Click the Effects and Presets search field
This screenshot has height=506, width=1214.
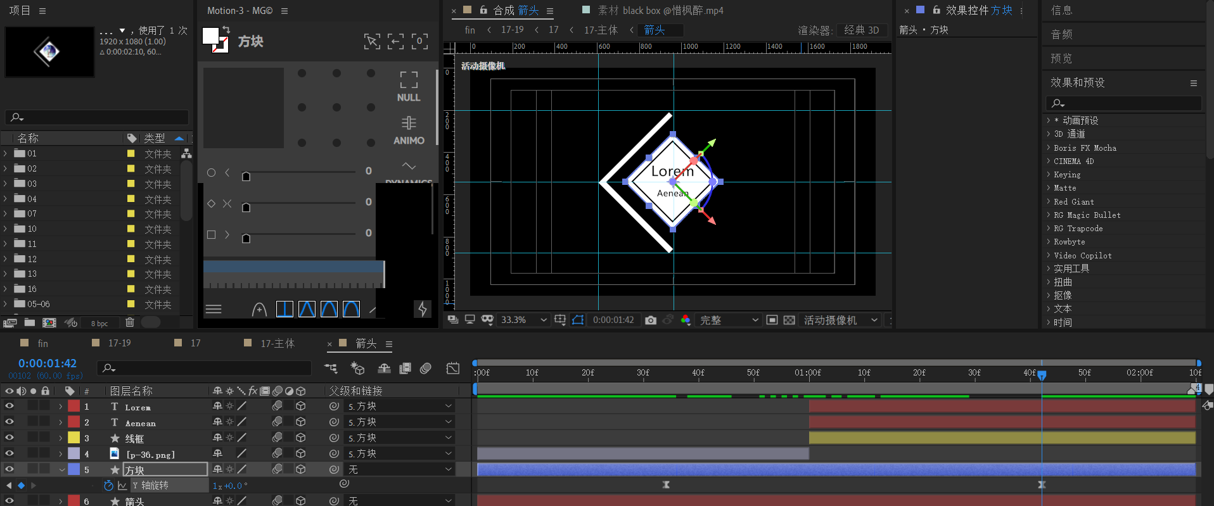point(1123,103)
